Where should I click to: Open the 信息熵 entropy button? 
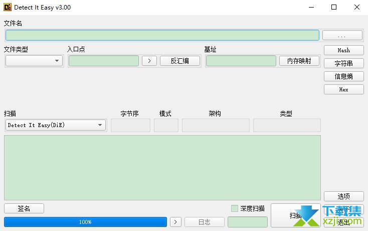coord(344,76)
